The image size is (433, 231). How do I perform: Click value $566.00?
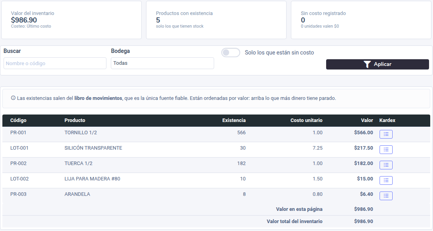click(x=363, y=133)
